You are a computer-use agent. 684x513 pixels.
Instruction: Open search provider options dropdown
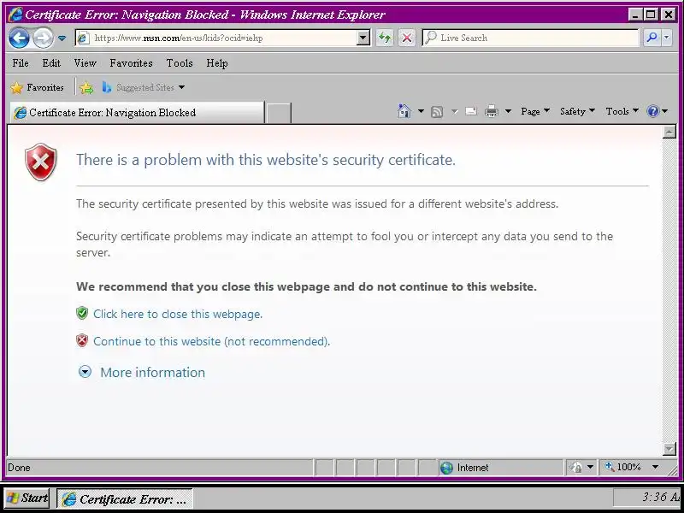(x=667, y=38)
